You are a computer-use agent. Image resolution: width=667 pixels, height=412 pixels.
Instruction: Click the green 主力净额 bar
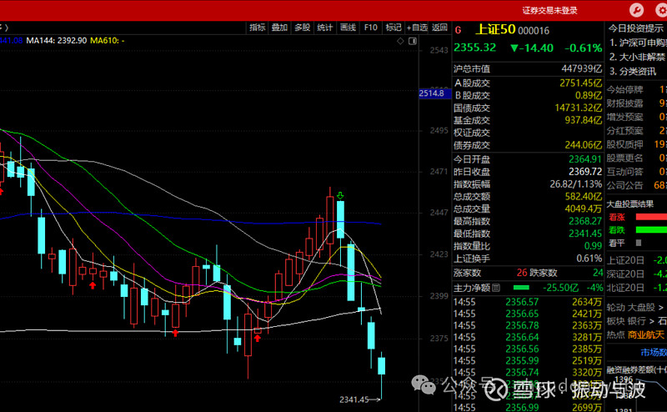521,288
